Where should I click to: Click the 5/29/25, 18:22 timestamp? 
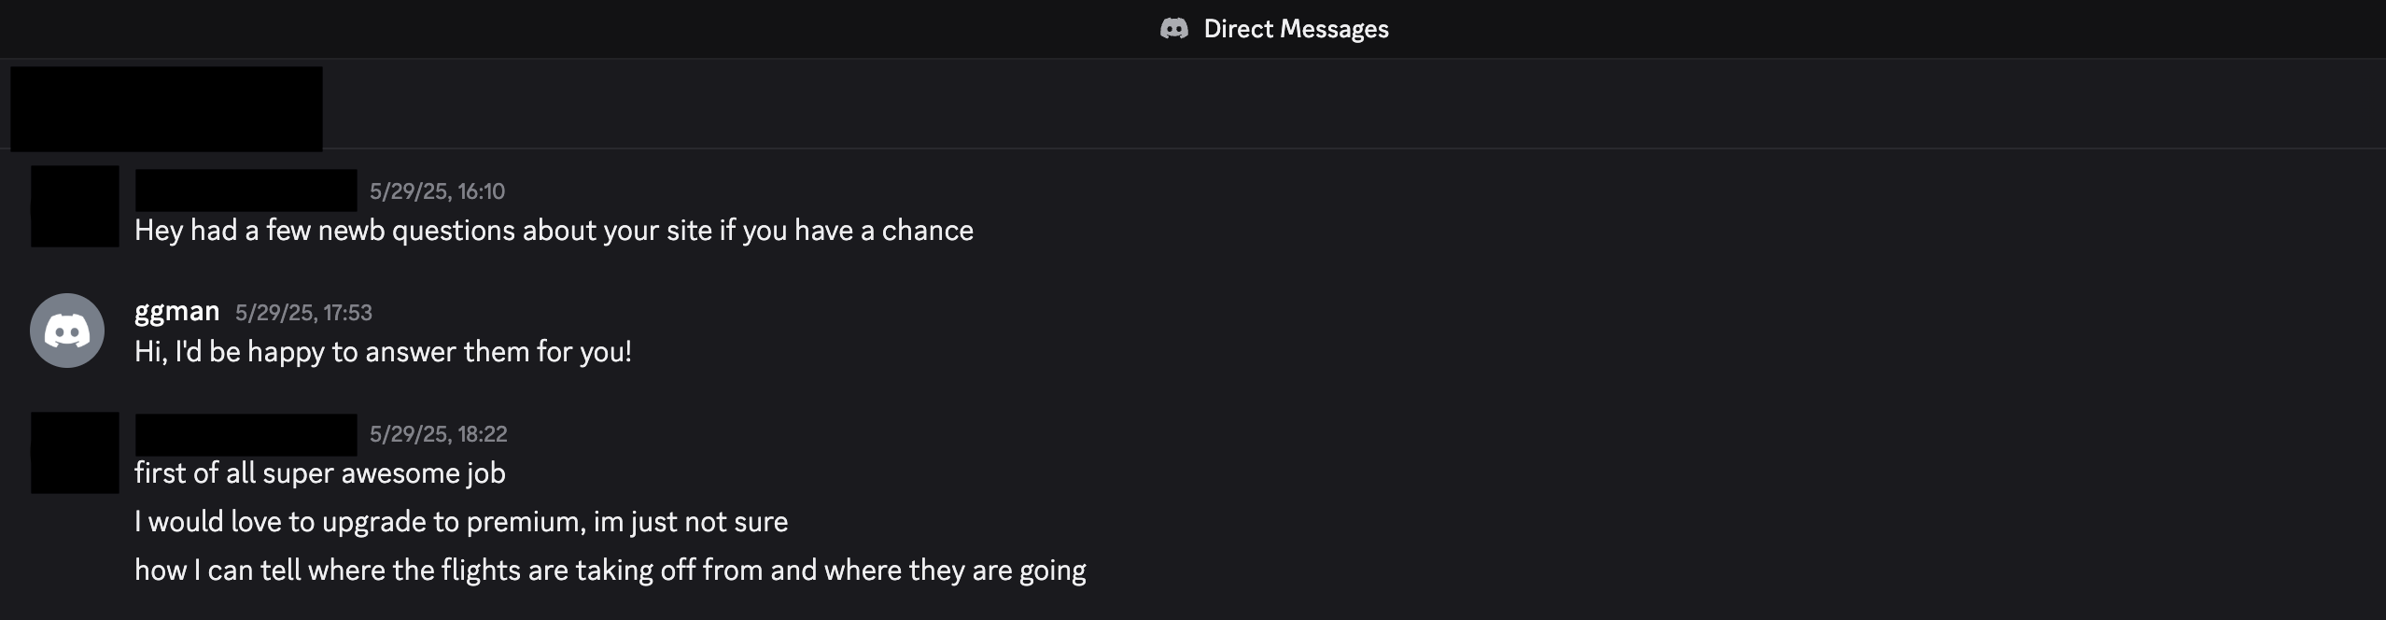point(438,434)
